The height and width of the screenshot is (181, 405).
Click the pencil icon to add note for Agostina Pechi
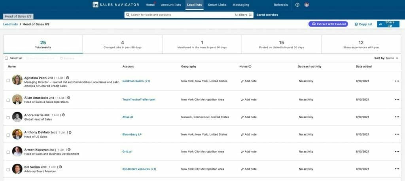[242, 81]
